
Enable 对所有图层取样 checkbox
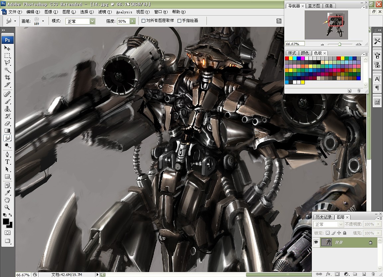point(143,21)
